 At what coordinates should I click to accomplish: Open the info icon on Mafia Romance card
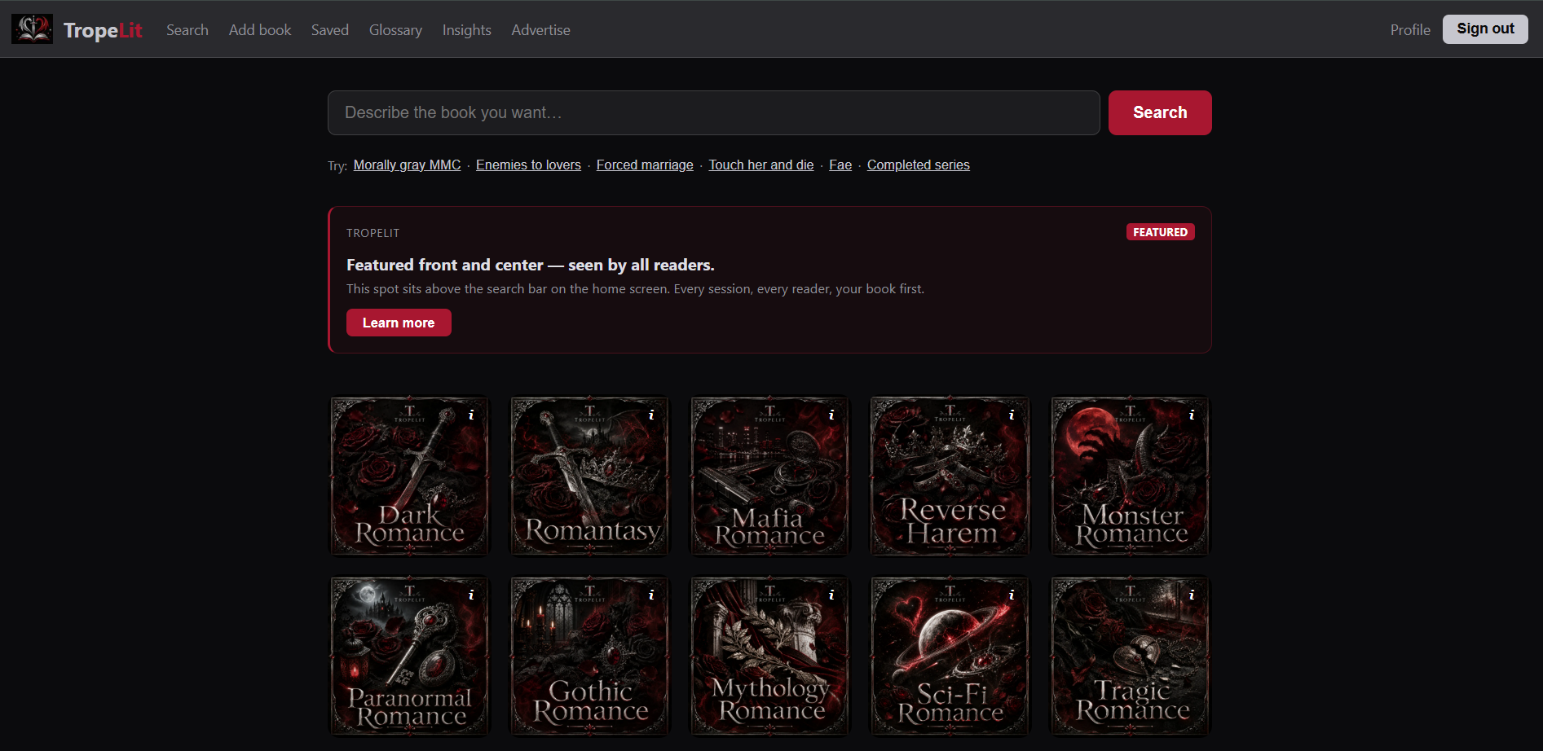[831, 415]
